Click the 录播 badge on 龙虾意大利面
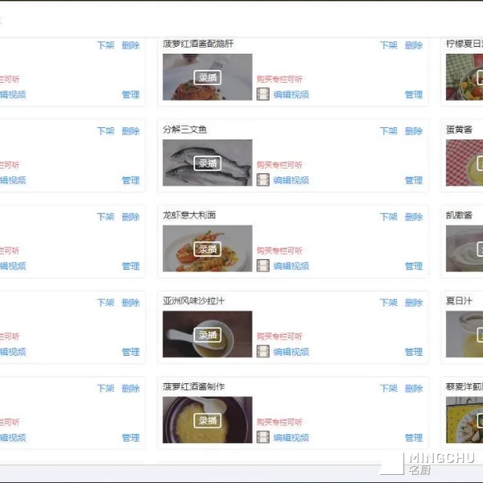Screen dimensions: 483x483 click(208, 249)
